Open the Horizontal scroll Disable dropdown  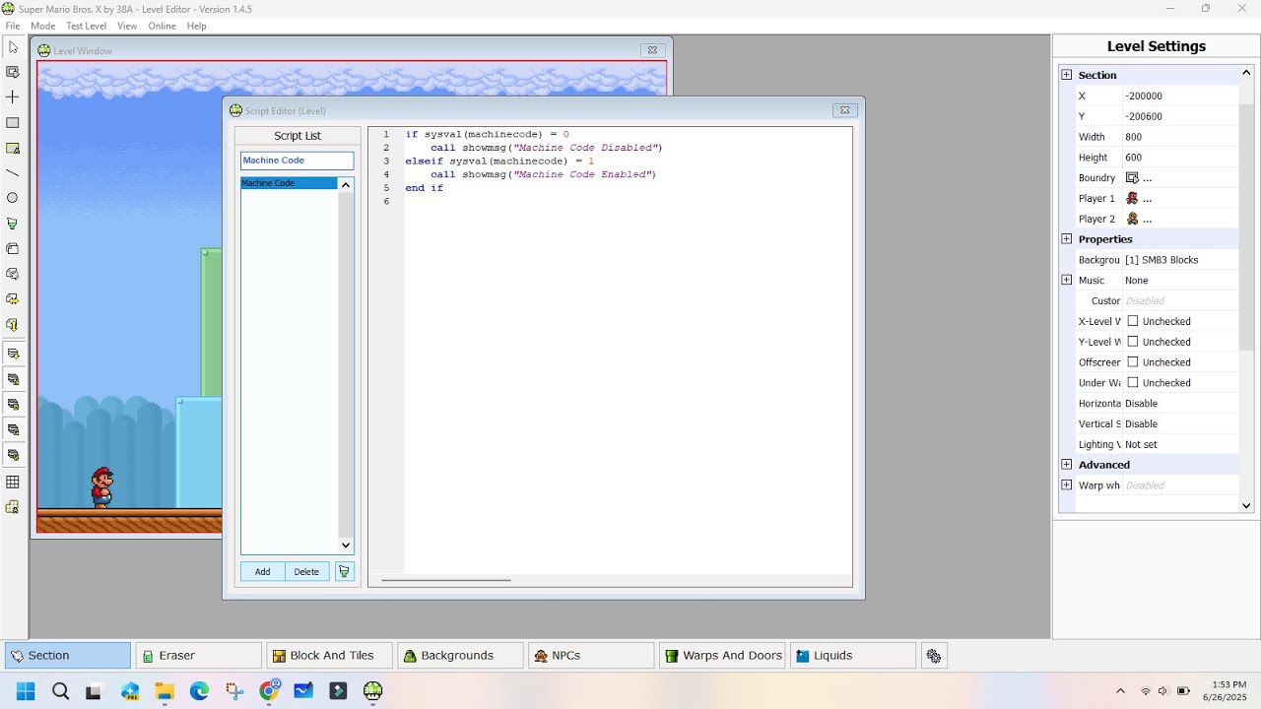[1180, 404]
